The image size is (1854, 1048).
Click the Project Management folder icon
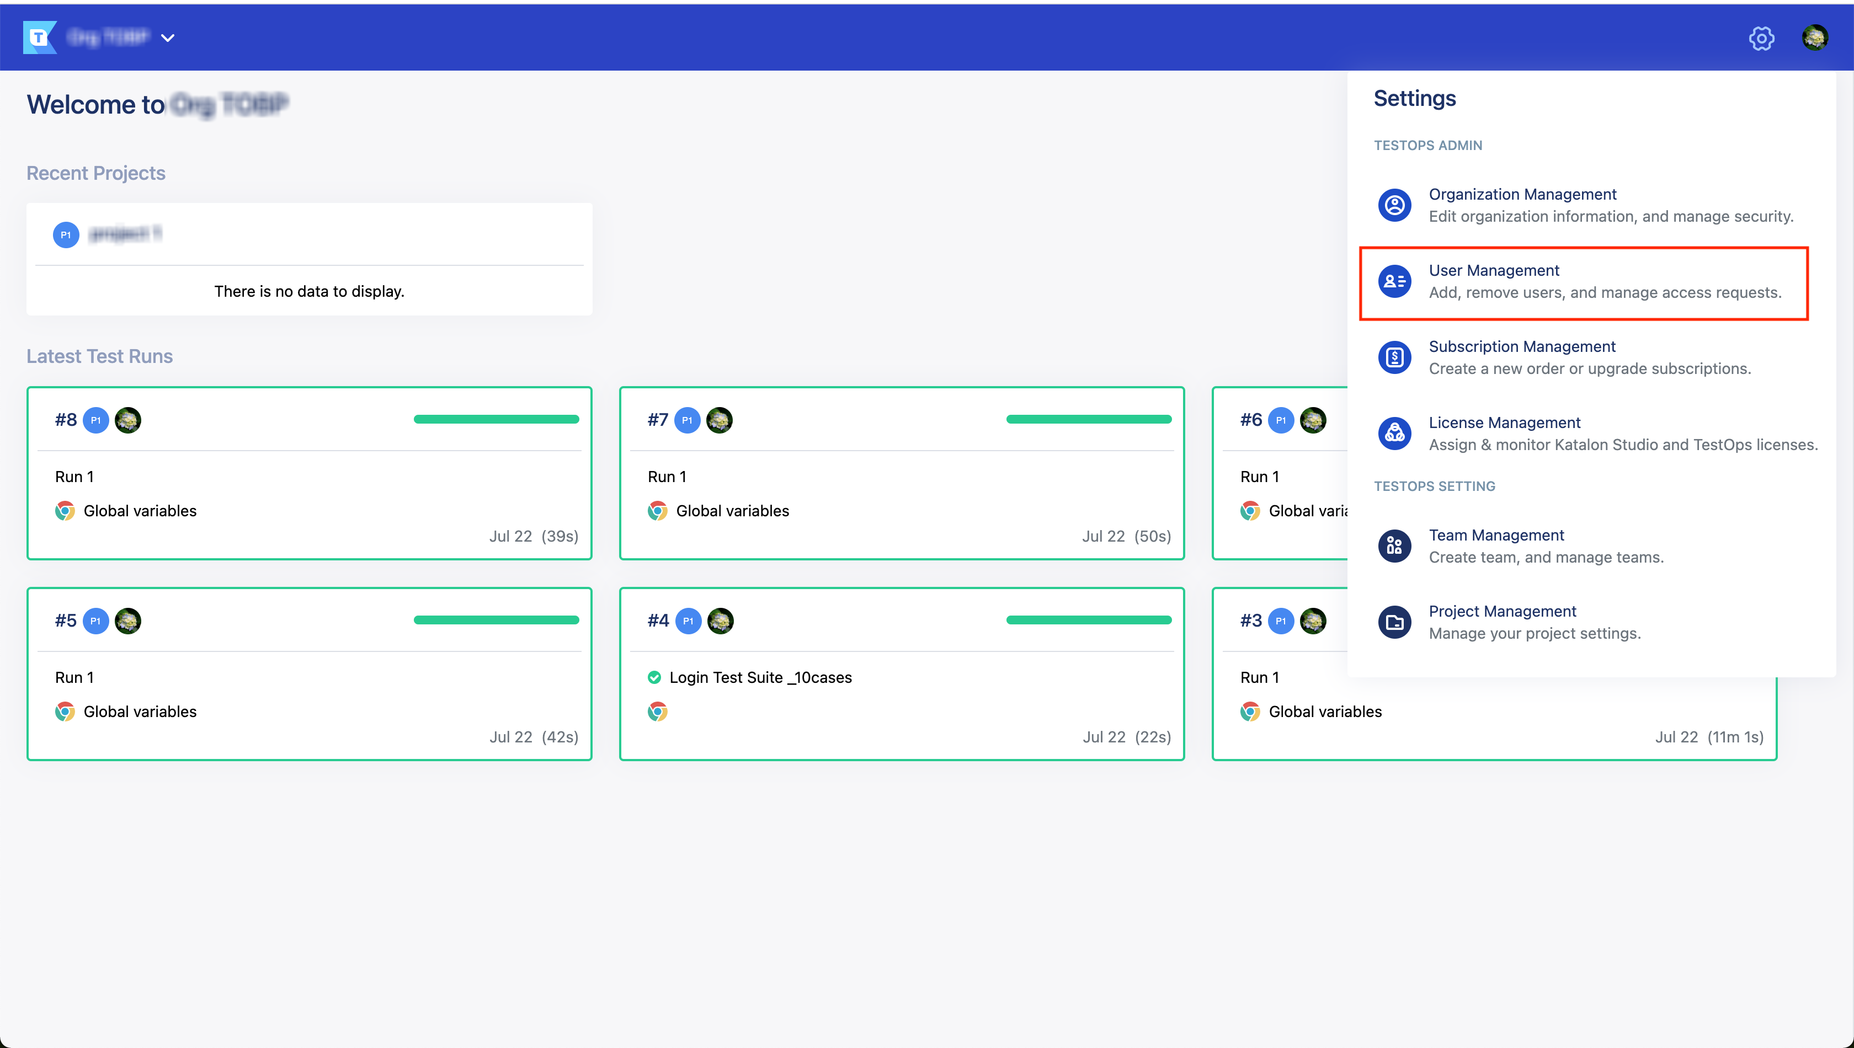[x=1395, y=623]
